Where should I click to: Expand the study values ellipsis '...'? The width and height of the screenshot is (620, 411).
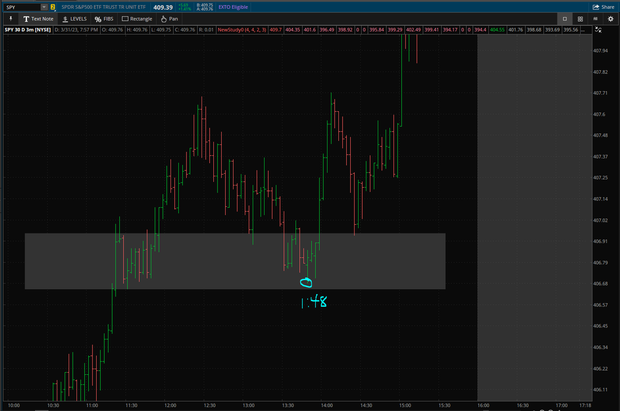click(x=583, y=29)
